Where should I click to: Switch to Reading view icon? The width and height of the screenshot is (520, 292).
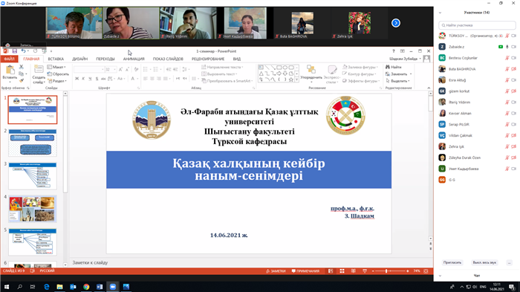353,271
